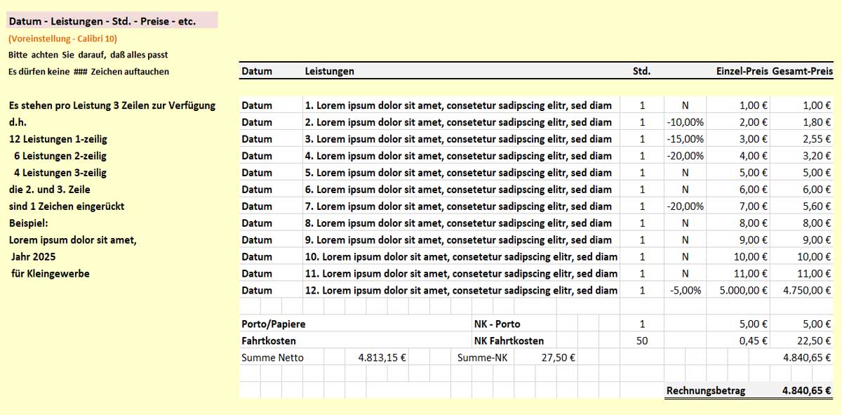Select the bold 'Rechnungsbetrag' label cell
842x415 pixels.
tap(706, 391)
